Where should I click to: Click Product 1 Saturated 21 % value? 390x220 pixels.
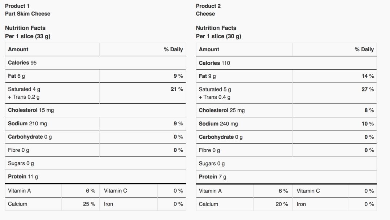[x=177, y=89]
